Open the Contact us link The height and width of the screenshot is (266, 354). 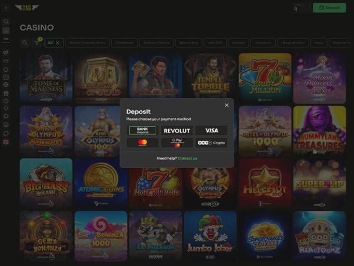(187, 159)
